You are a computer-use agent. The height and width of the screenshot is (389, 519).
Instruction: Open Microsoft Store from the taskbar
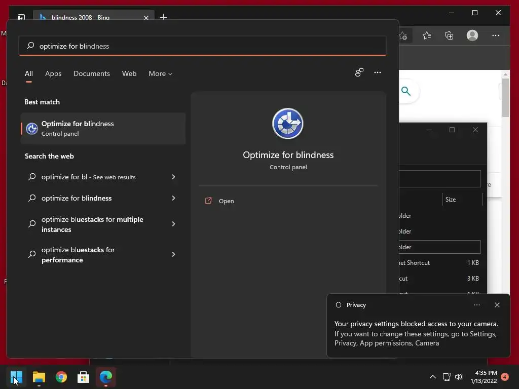(84, 377)
